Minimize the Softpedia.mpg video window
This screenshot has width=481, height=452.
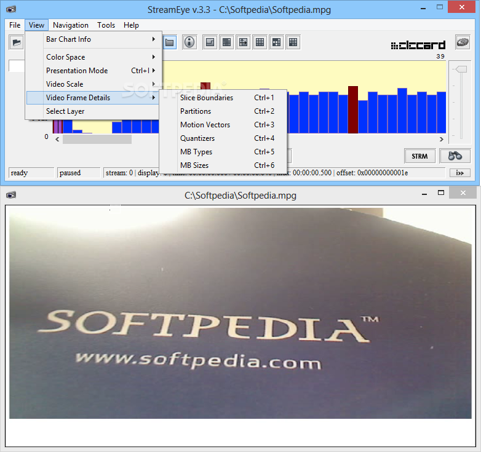tap(424, 193)
